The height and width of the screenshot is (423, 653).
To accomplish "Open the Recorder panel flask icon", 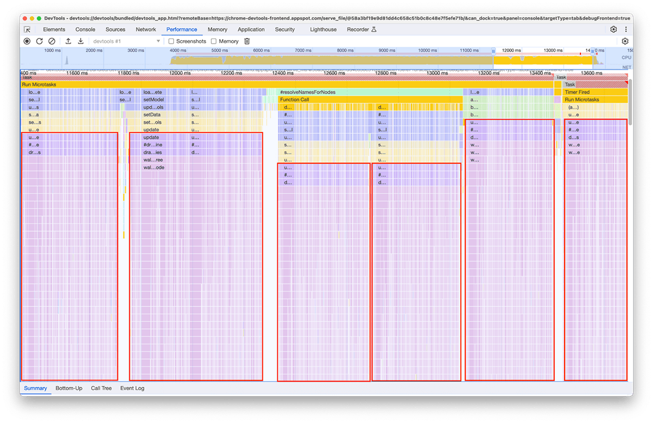I will click(375, 29).
